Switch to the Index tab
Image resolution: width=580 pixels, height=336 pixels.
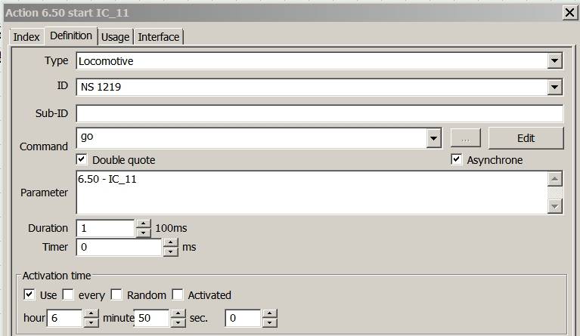pos(26,37)
